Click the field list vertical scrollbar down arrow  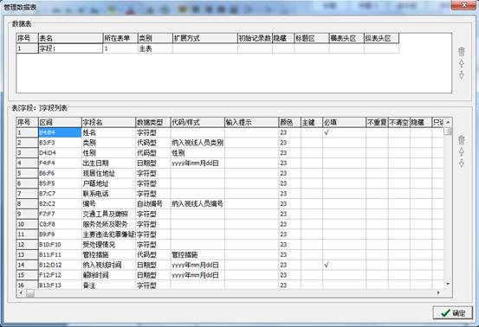pos(448,284)
